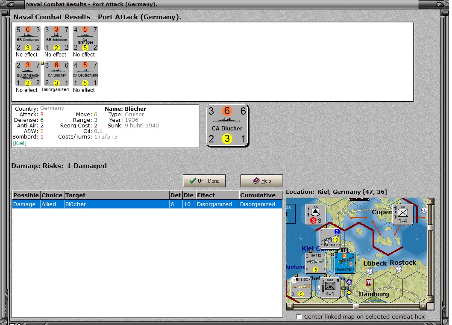Open the Help button

click(262, 181)
